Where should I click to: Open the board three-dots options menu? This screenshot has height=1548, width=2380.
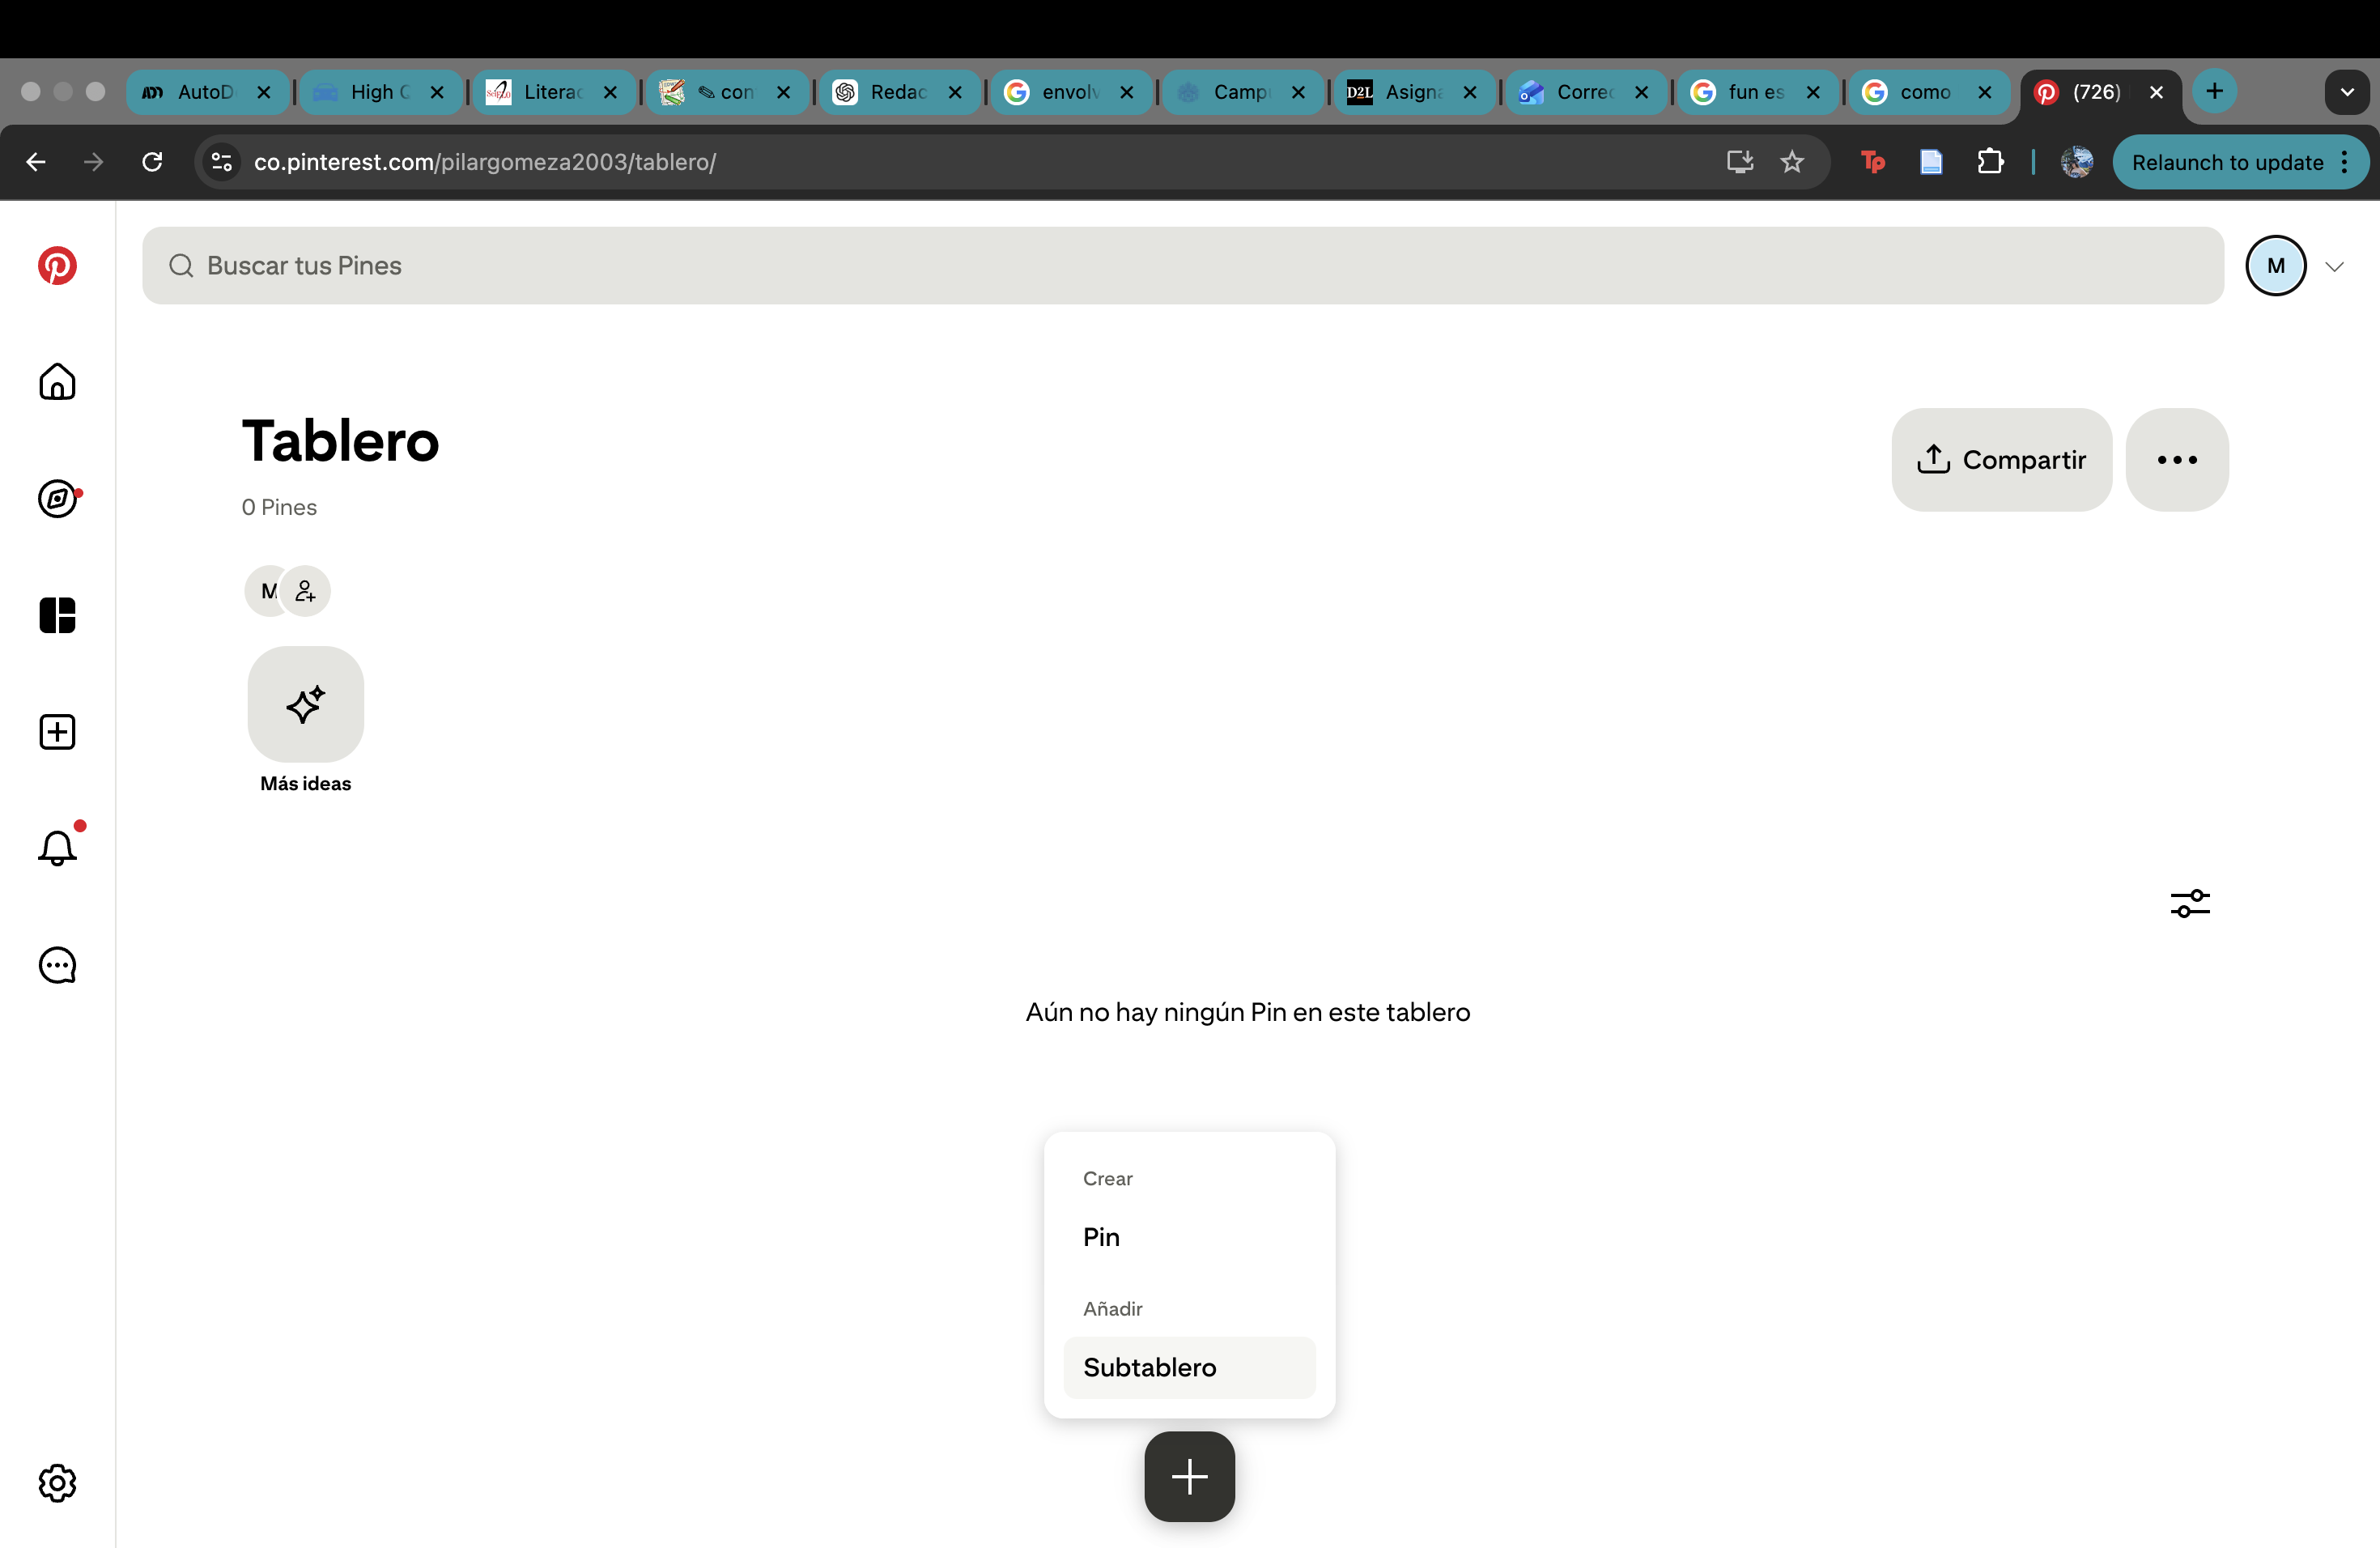2176,460
